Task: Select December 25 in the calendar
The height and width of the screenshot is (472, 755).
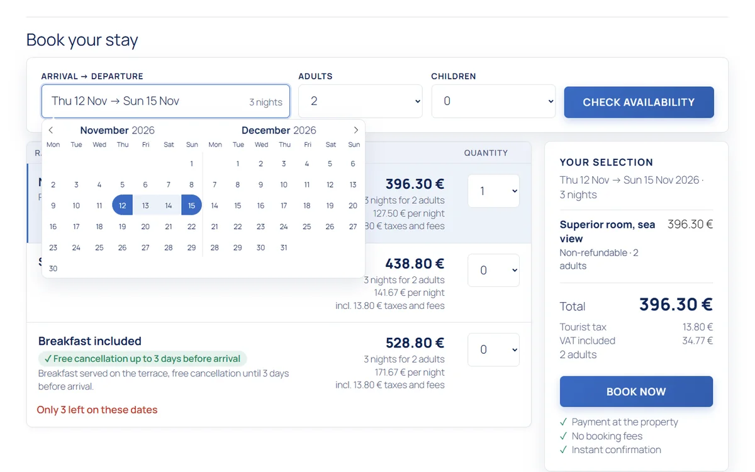Action: tap(307, 227)
